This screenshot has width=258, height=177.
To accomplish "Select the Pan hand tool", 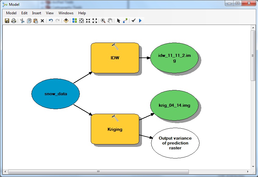I will point(110,21).
